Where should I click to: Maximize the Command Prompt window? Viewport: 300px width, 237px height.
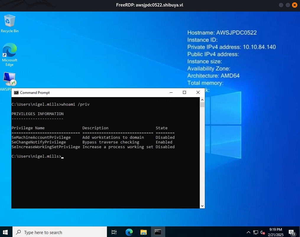(x=184, y=92)
